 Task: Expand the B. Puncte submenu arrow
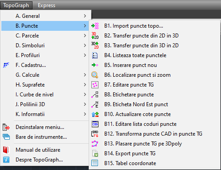85,26
